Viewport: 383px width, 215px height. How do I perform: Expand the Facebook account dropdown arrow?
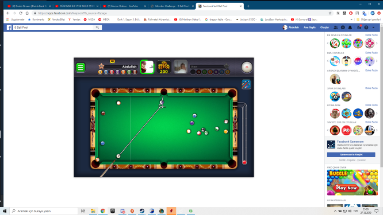(x=373, y=28)
